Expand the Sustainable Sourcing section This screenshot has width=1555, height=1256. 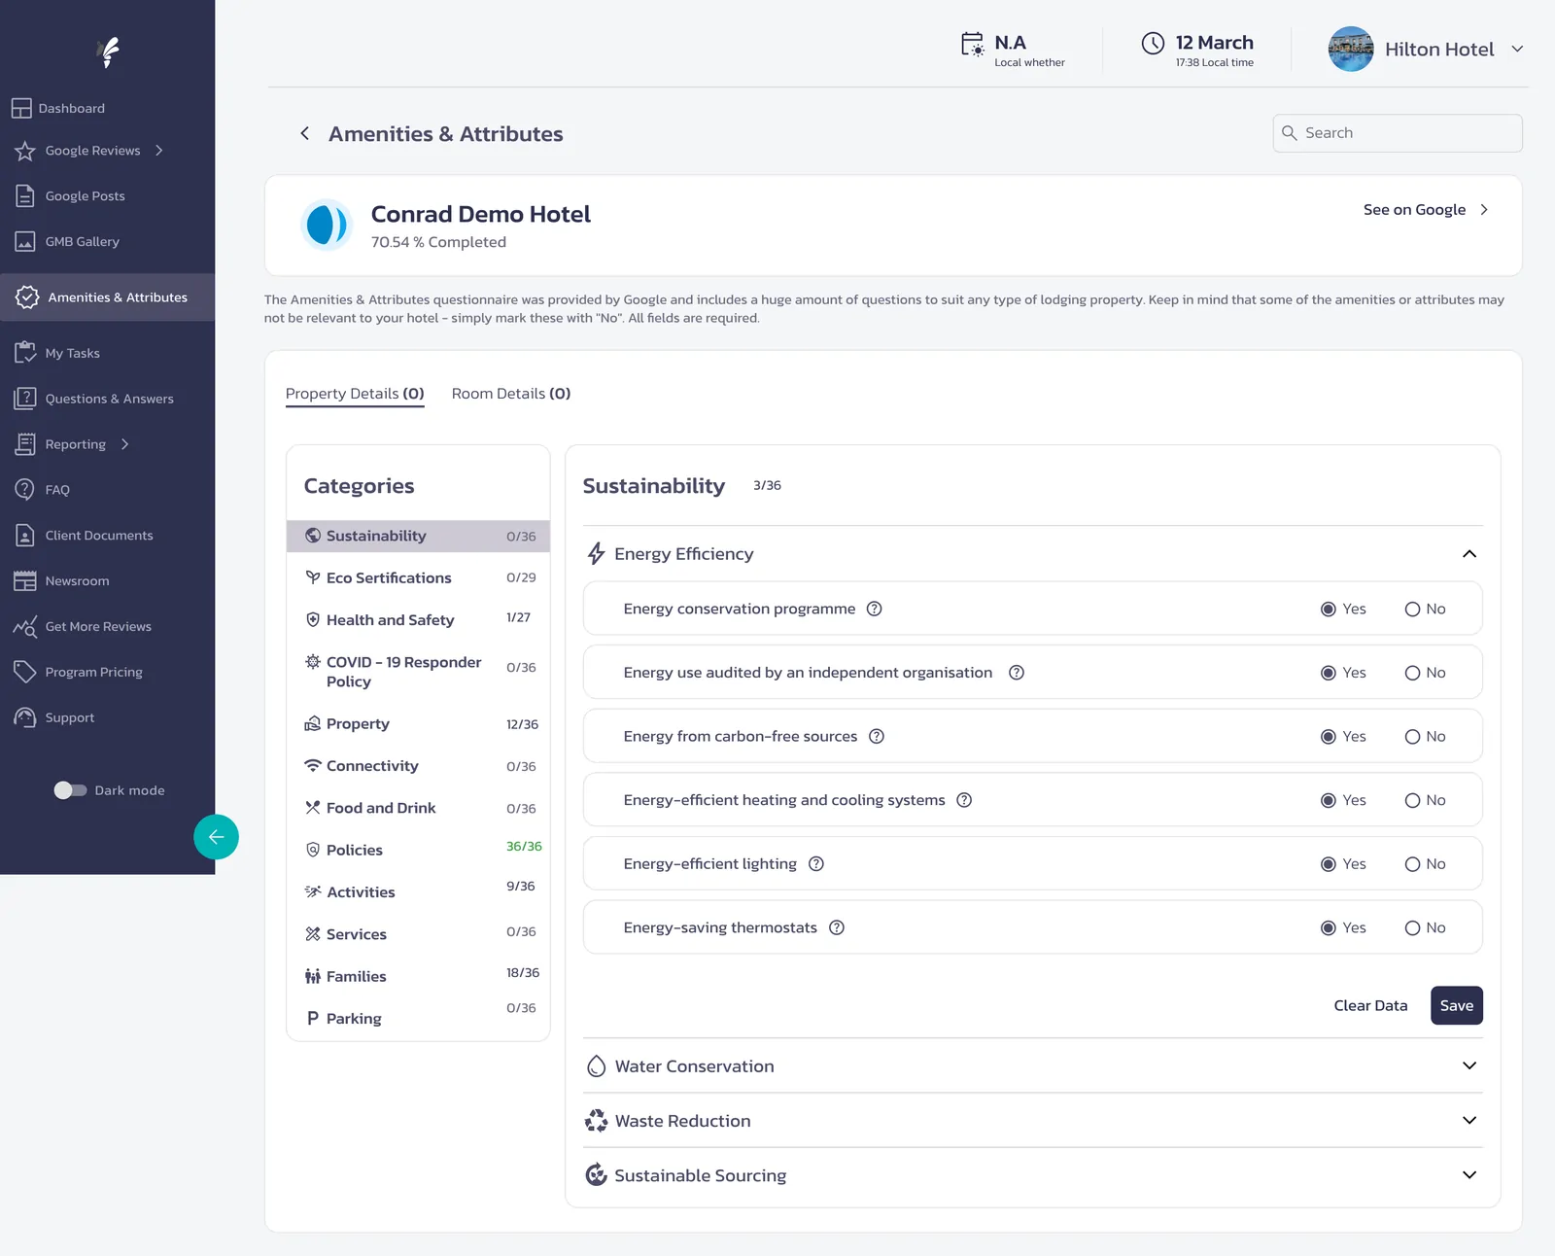click(1469, 1174)
